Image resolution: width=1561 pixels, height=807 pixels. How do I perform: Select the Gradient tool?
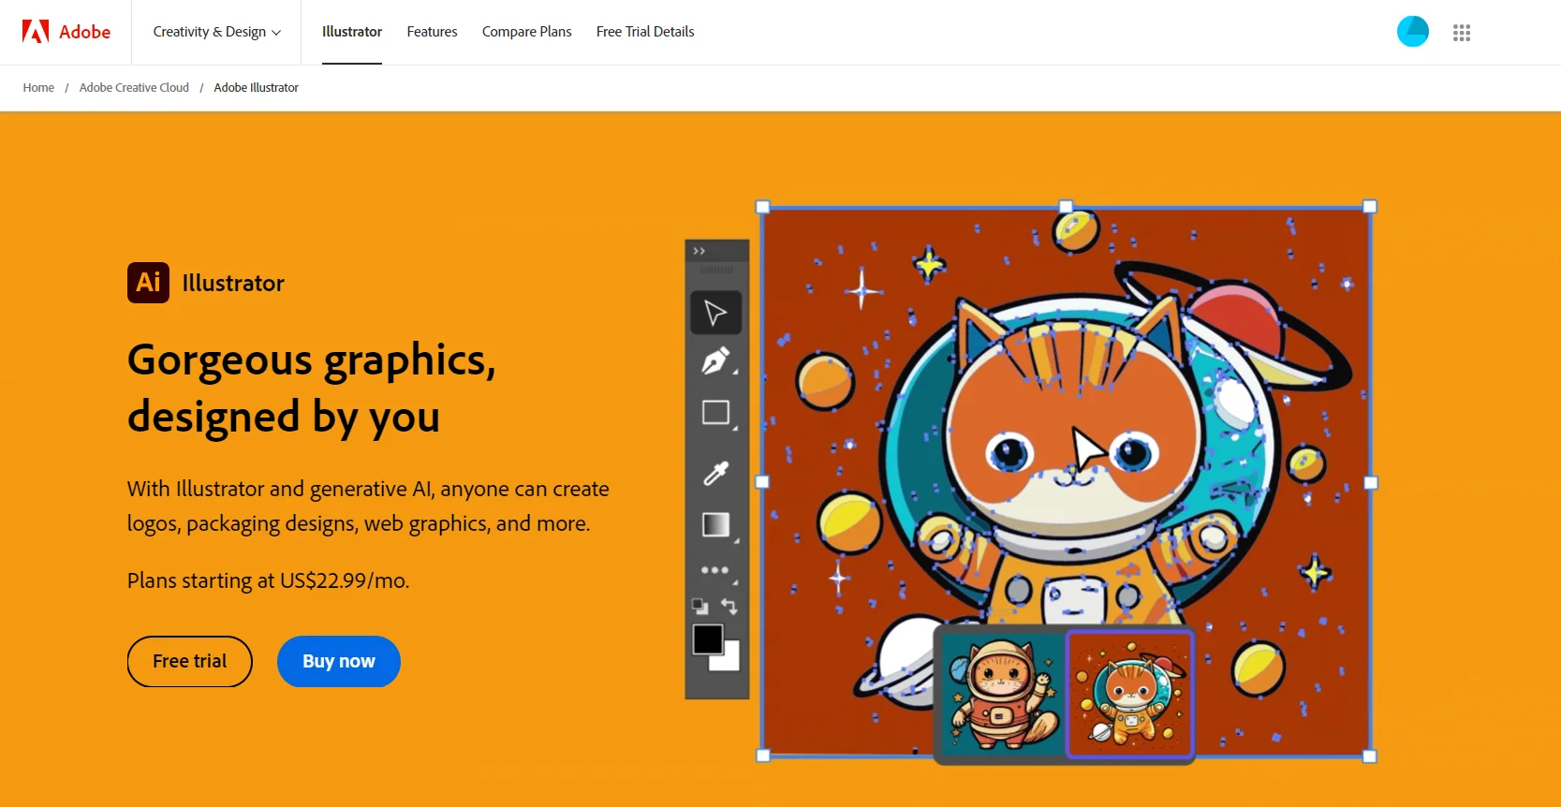tap(715, 525)
